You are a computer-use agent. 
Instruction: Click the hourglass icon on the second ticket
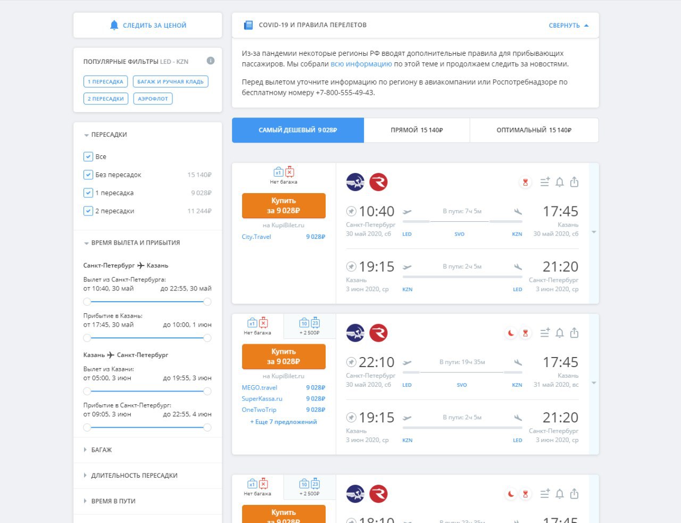click(x=525, y=333)
